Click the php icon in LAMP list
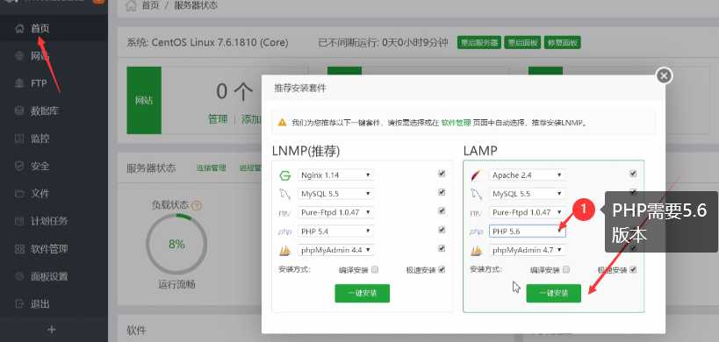Viewport: 719px width, 342px height. click(x=476, y=232)
